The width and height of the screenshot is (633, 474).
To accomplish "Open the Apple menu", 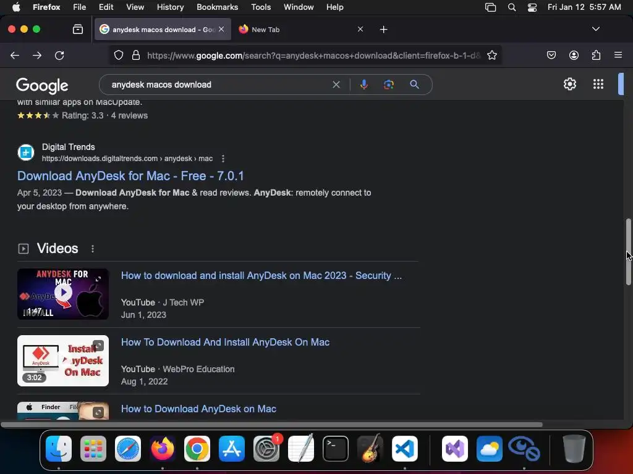I will (x=16, y=7).
